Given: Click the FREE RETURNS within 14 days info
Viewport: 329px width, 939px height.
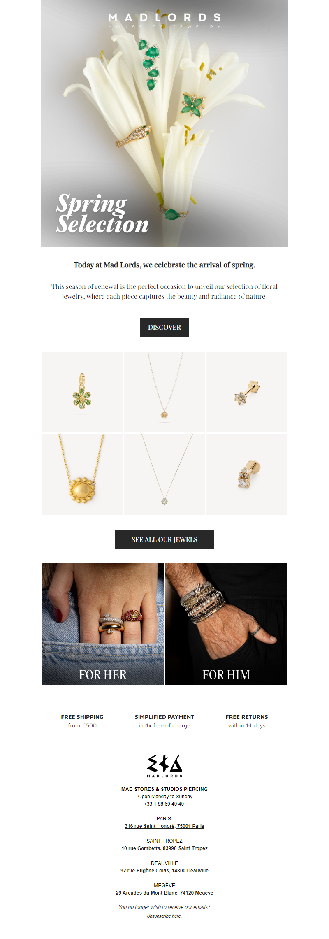Looking at the screenshot, I should tap(247, 721).
